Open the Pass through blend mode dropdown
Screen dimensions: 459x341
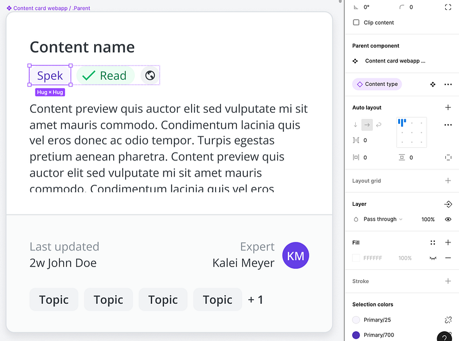(x=383, y=220)
